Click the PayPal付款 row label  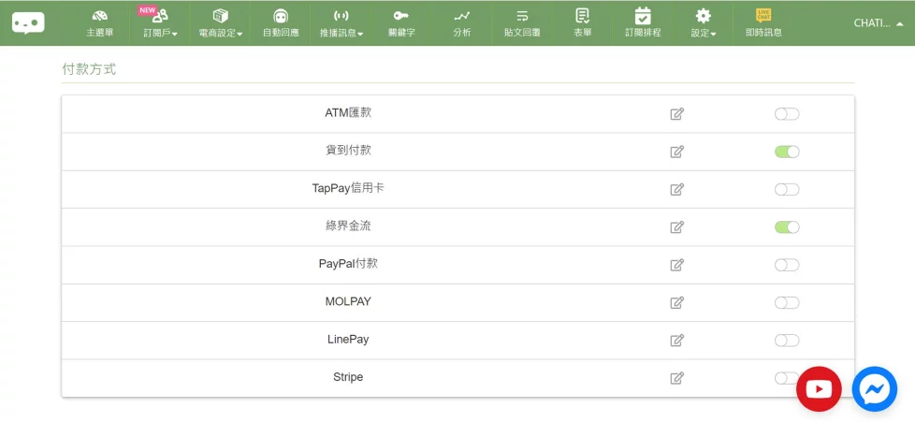pyautogui.click(x=348, y=263)
